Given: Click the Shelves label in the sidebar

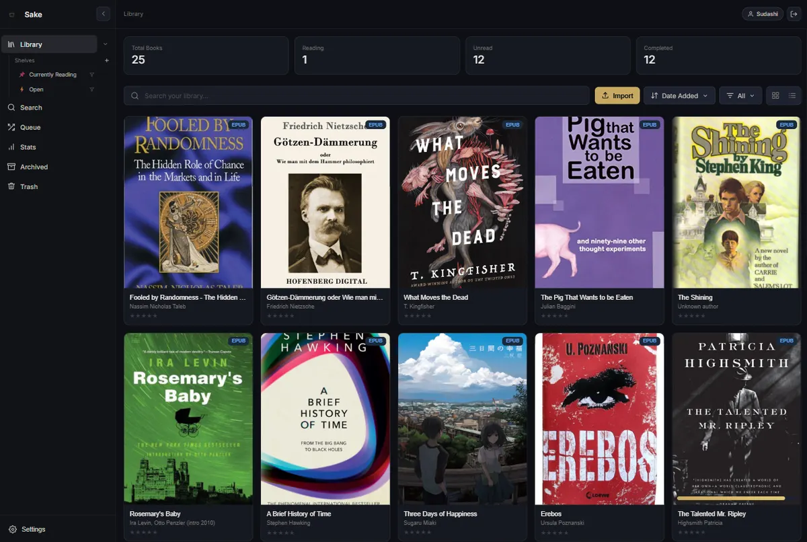Looking at the screenshot, I should (25, 61).
